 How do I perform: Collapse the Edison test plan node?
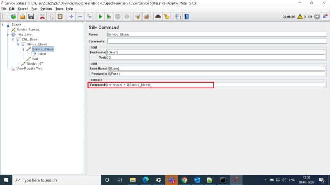tap(3, 25)
